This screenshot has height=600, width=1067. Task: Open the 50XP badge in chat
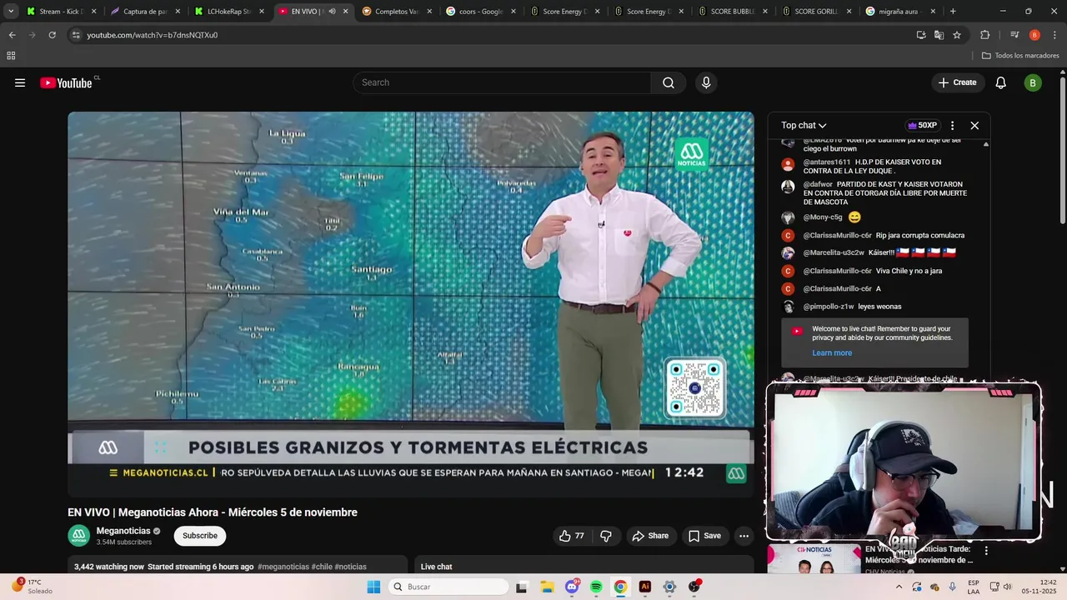(922, 126)
